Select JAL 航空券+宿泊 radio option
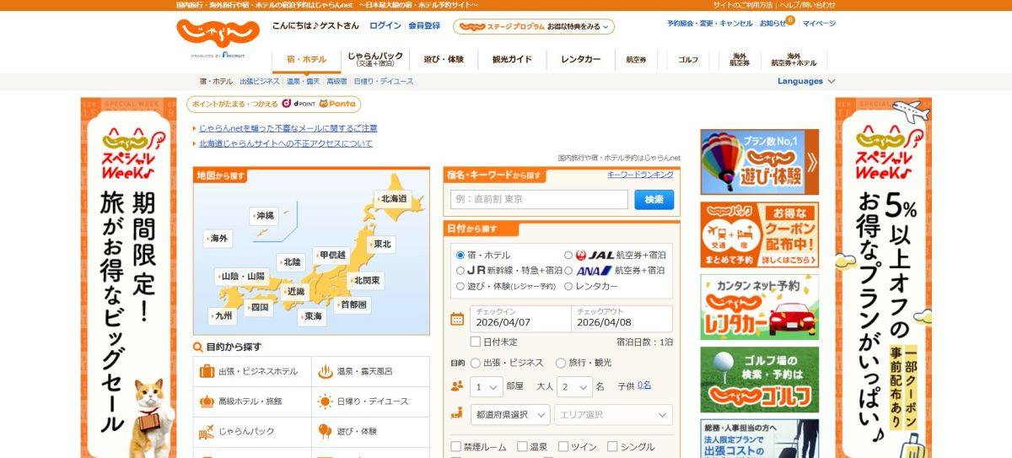1012x458 pixels. point(568,255)
